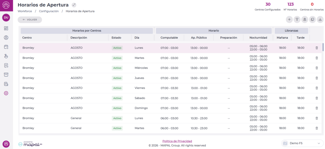The height and width of the screenshot is (149, 325).
Task: Open the Política de Privacidad link
Action: [177, 141]
